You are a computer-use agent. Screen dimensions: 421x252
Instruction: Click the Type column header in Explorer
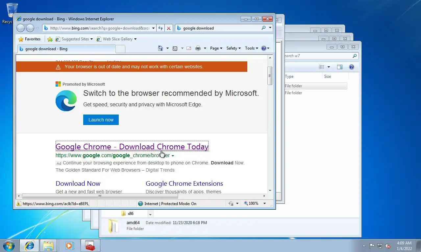303,76
